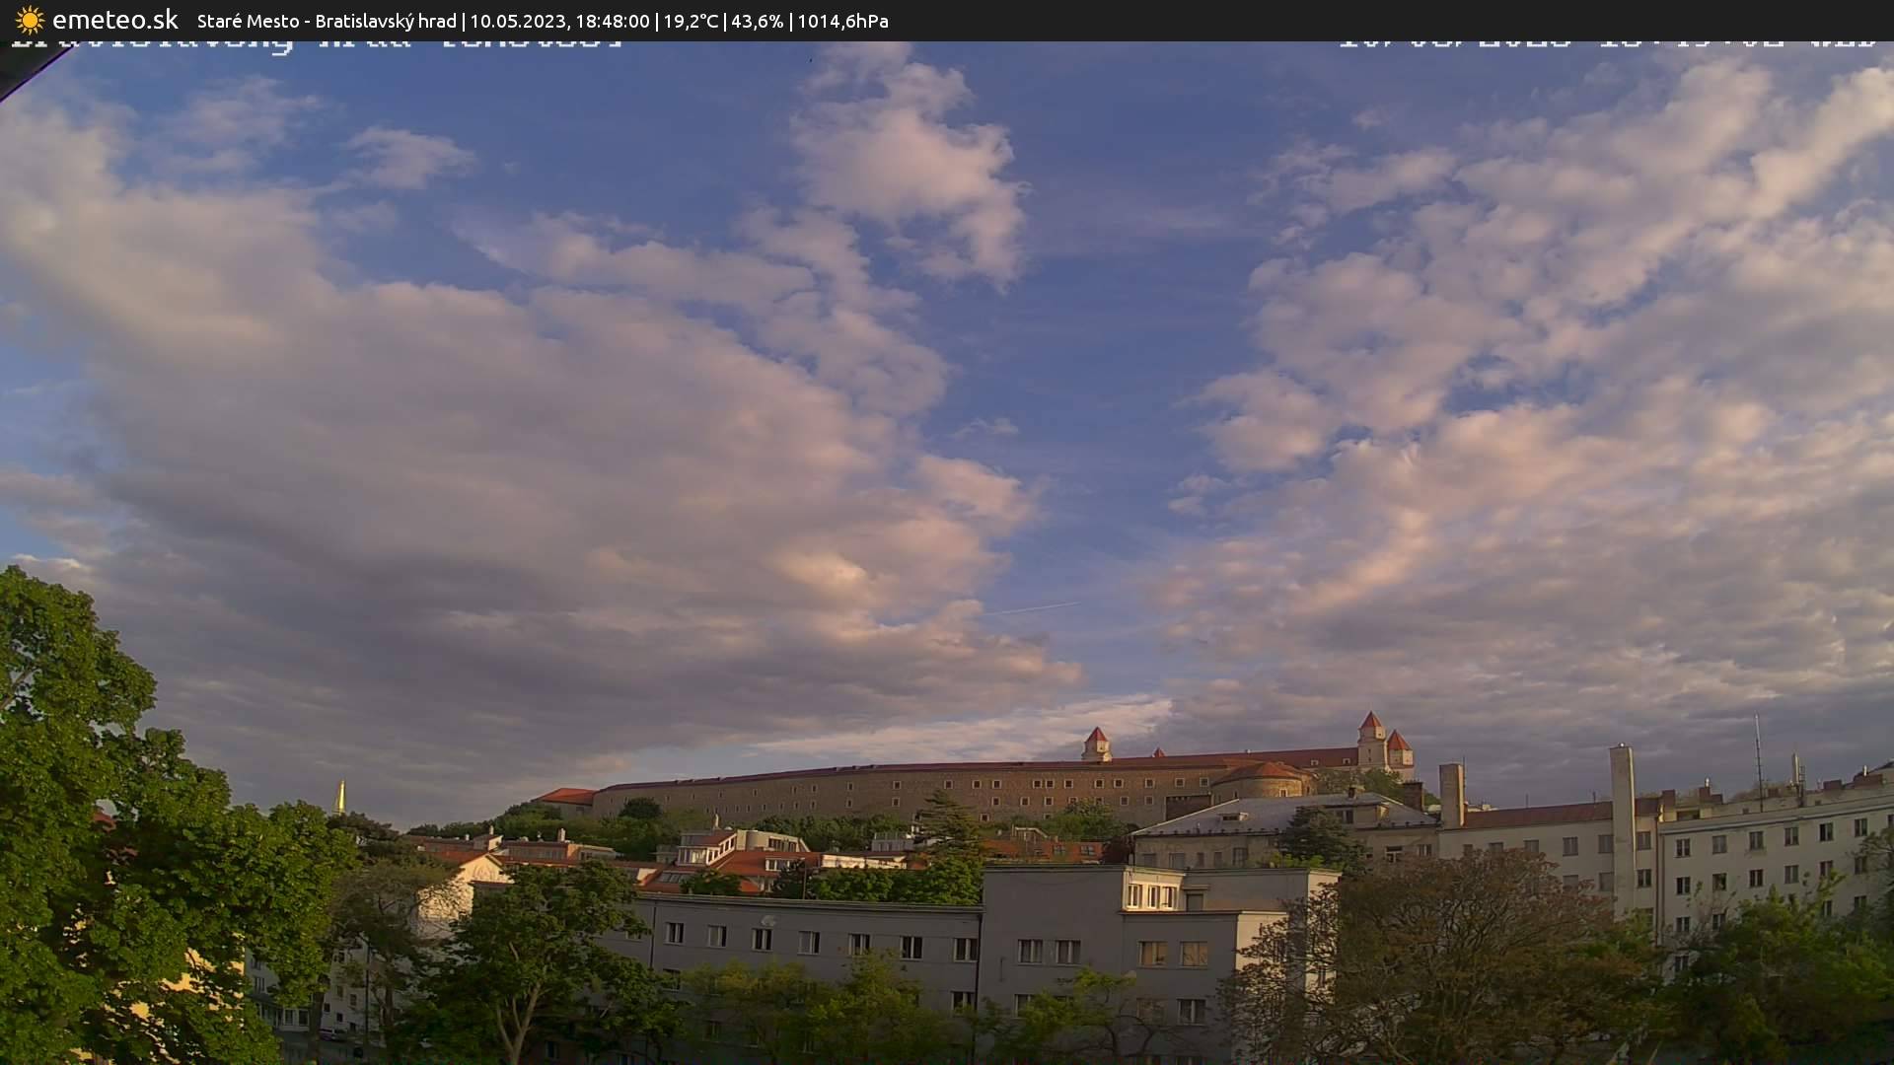
Task: Click the webcam image center
Action: [x=947, y=552]
